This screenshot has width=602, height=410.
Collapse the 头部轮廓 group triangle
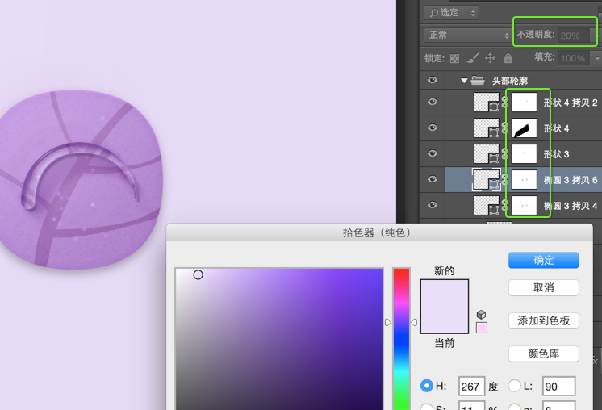[x=464, y=81]
